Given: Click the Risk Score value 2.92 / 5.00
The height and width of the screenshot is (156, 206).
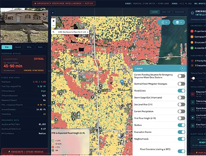Looking at the screenshot, I should [39, 82].
